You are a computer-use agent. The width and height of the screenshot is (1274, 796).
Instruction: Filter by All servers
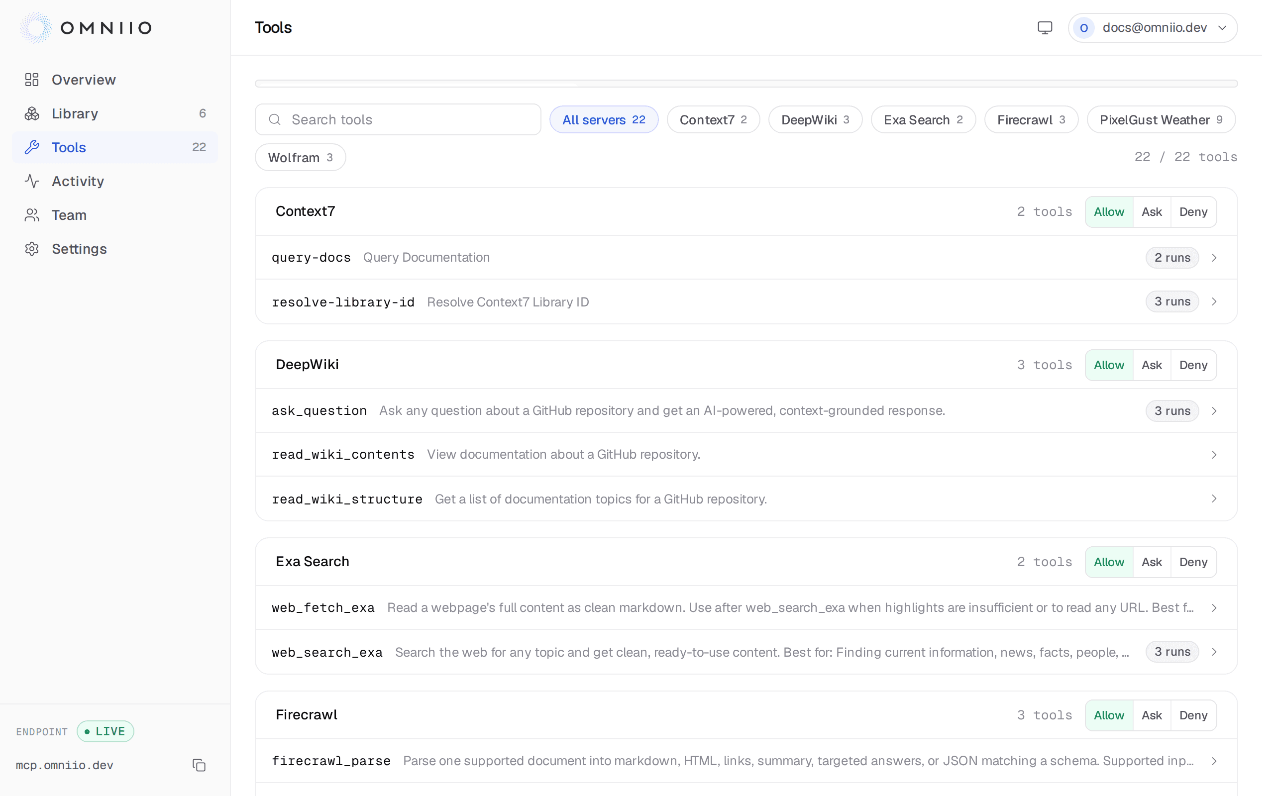coord(604,119)
